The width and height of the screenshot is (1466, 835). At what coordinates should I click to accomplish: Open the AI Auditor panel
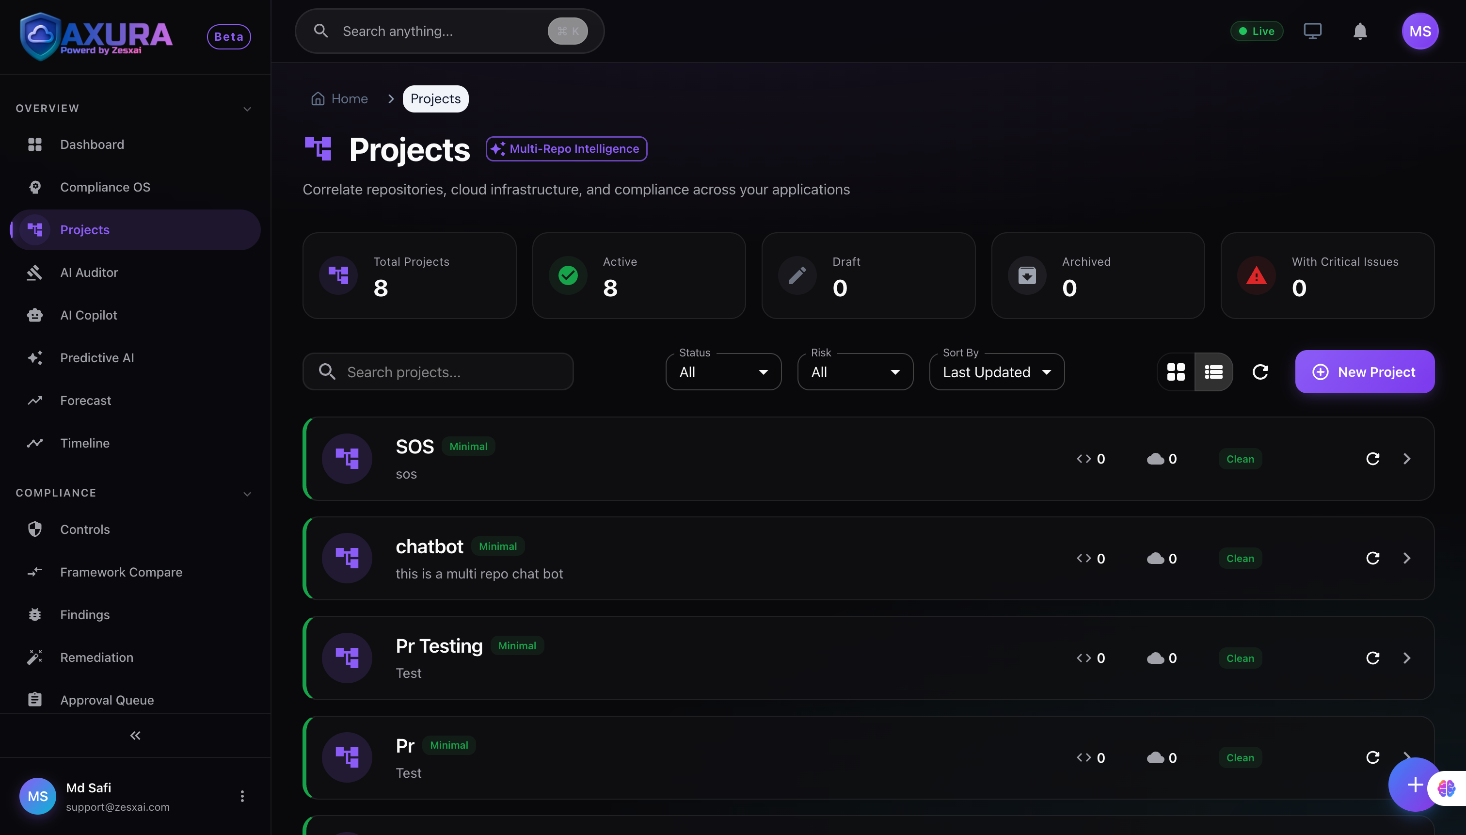click(x=88, y=272)
